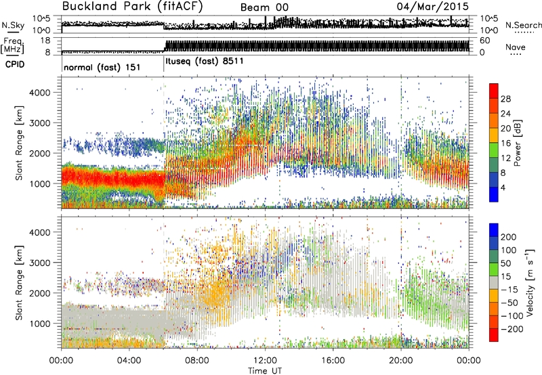
Task: Click the '04:00' time axis tick label
Action: pos(129,361)
